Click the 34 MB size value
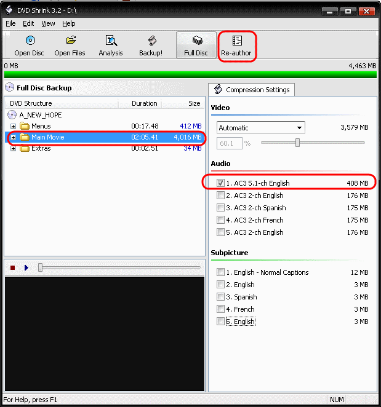 [x=193, y=148]
